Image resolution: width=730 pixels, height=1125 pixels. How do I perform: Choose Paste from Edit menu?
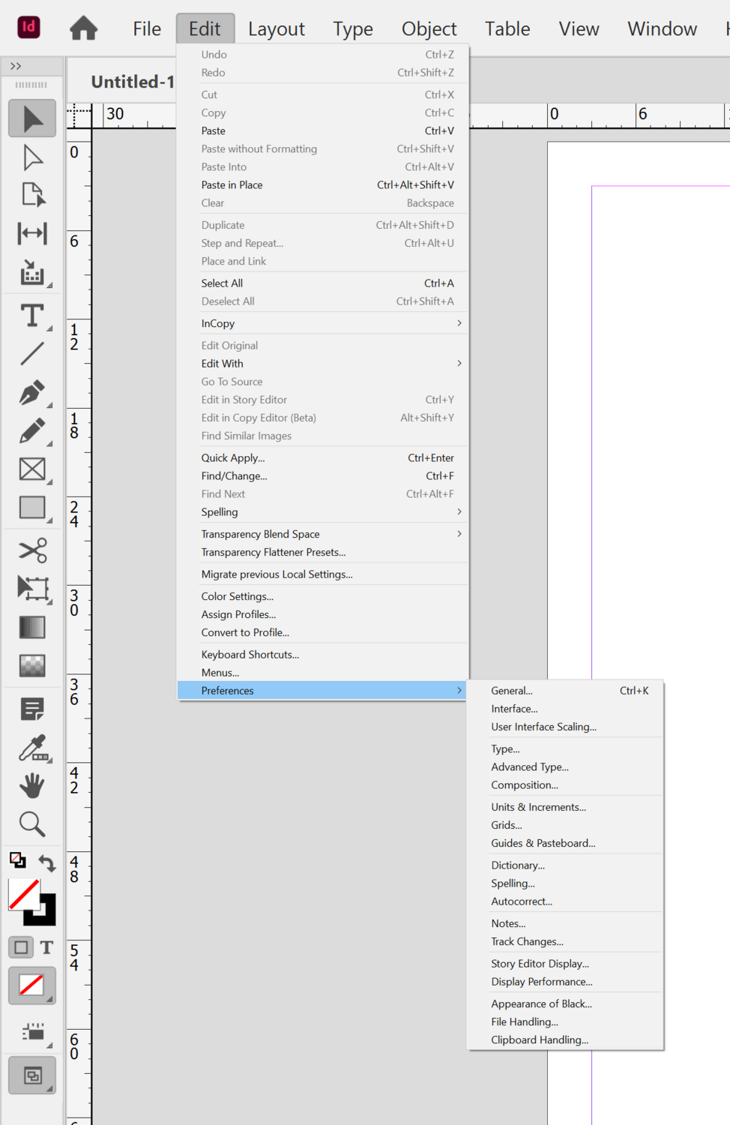pos(323,130)
